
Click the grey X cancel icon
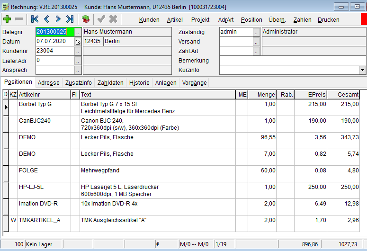pyautogui.click(x=113, y=19)
